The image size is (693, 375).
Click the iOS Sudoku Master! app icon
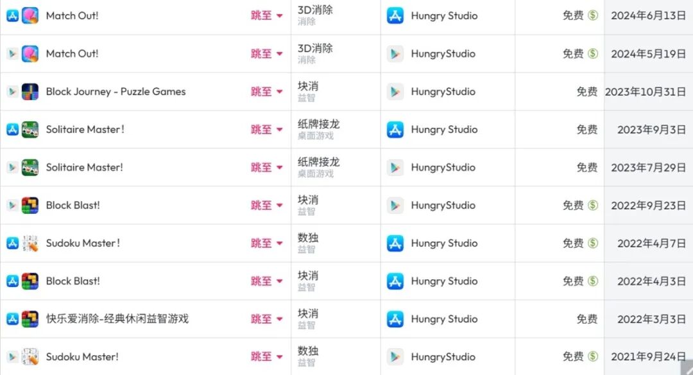pyautogui.click(x=30, y=243)
